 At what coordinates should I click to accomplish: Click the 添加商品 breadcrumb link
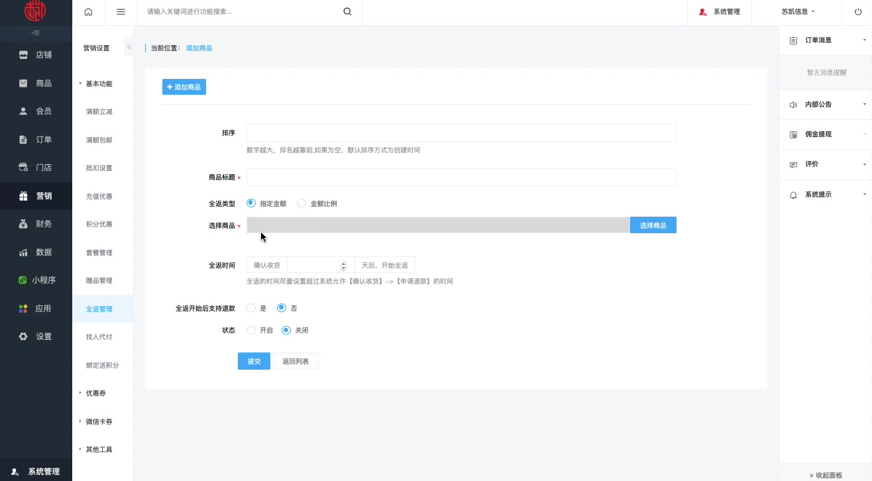tap(199, 48)
